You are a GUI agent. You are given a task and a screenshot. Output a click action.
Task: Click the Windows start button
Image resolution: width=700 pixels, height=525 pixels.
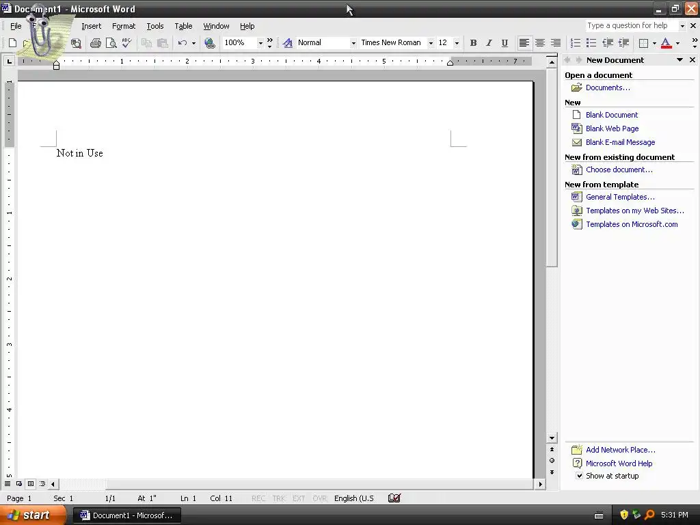tap(32, 515)
